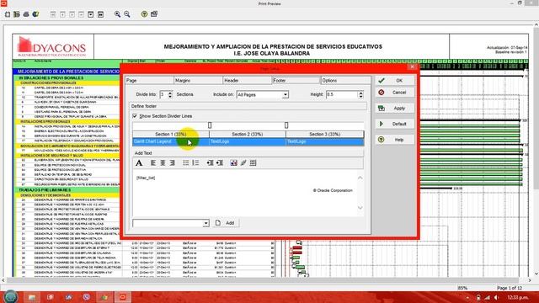Switch to the Header tab
This screenshot has height=303, width=539.
pos(247,81)
